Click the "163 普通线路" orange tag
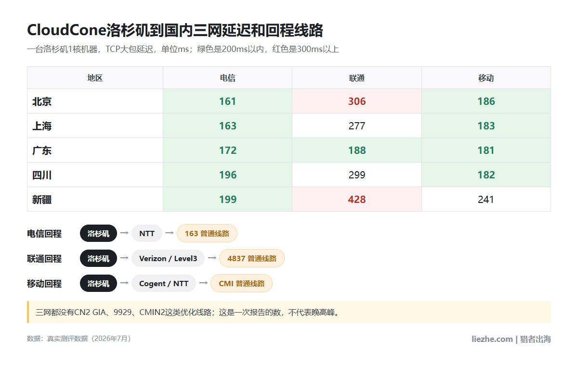 [207, 233]
